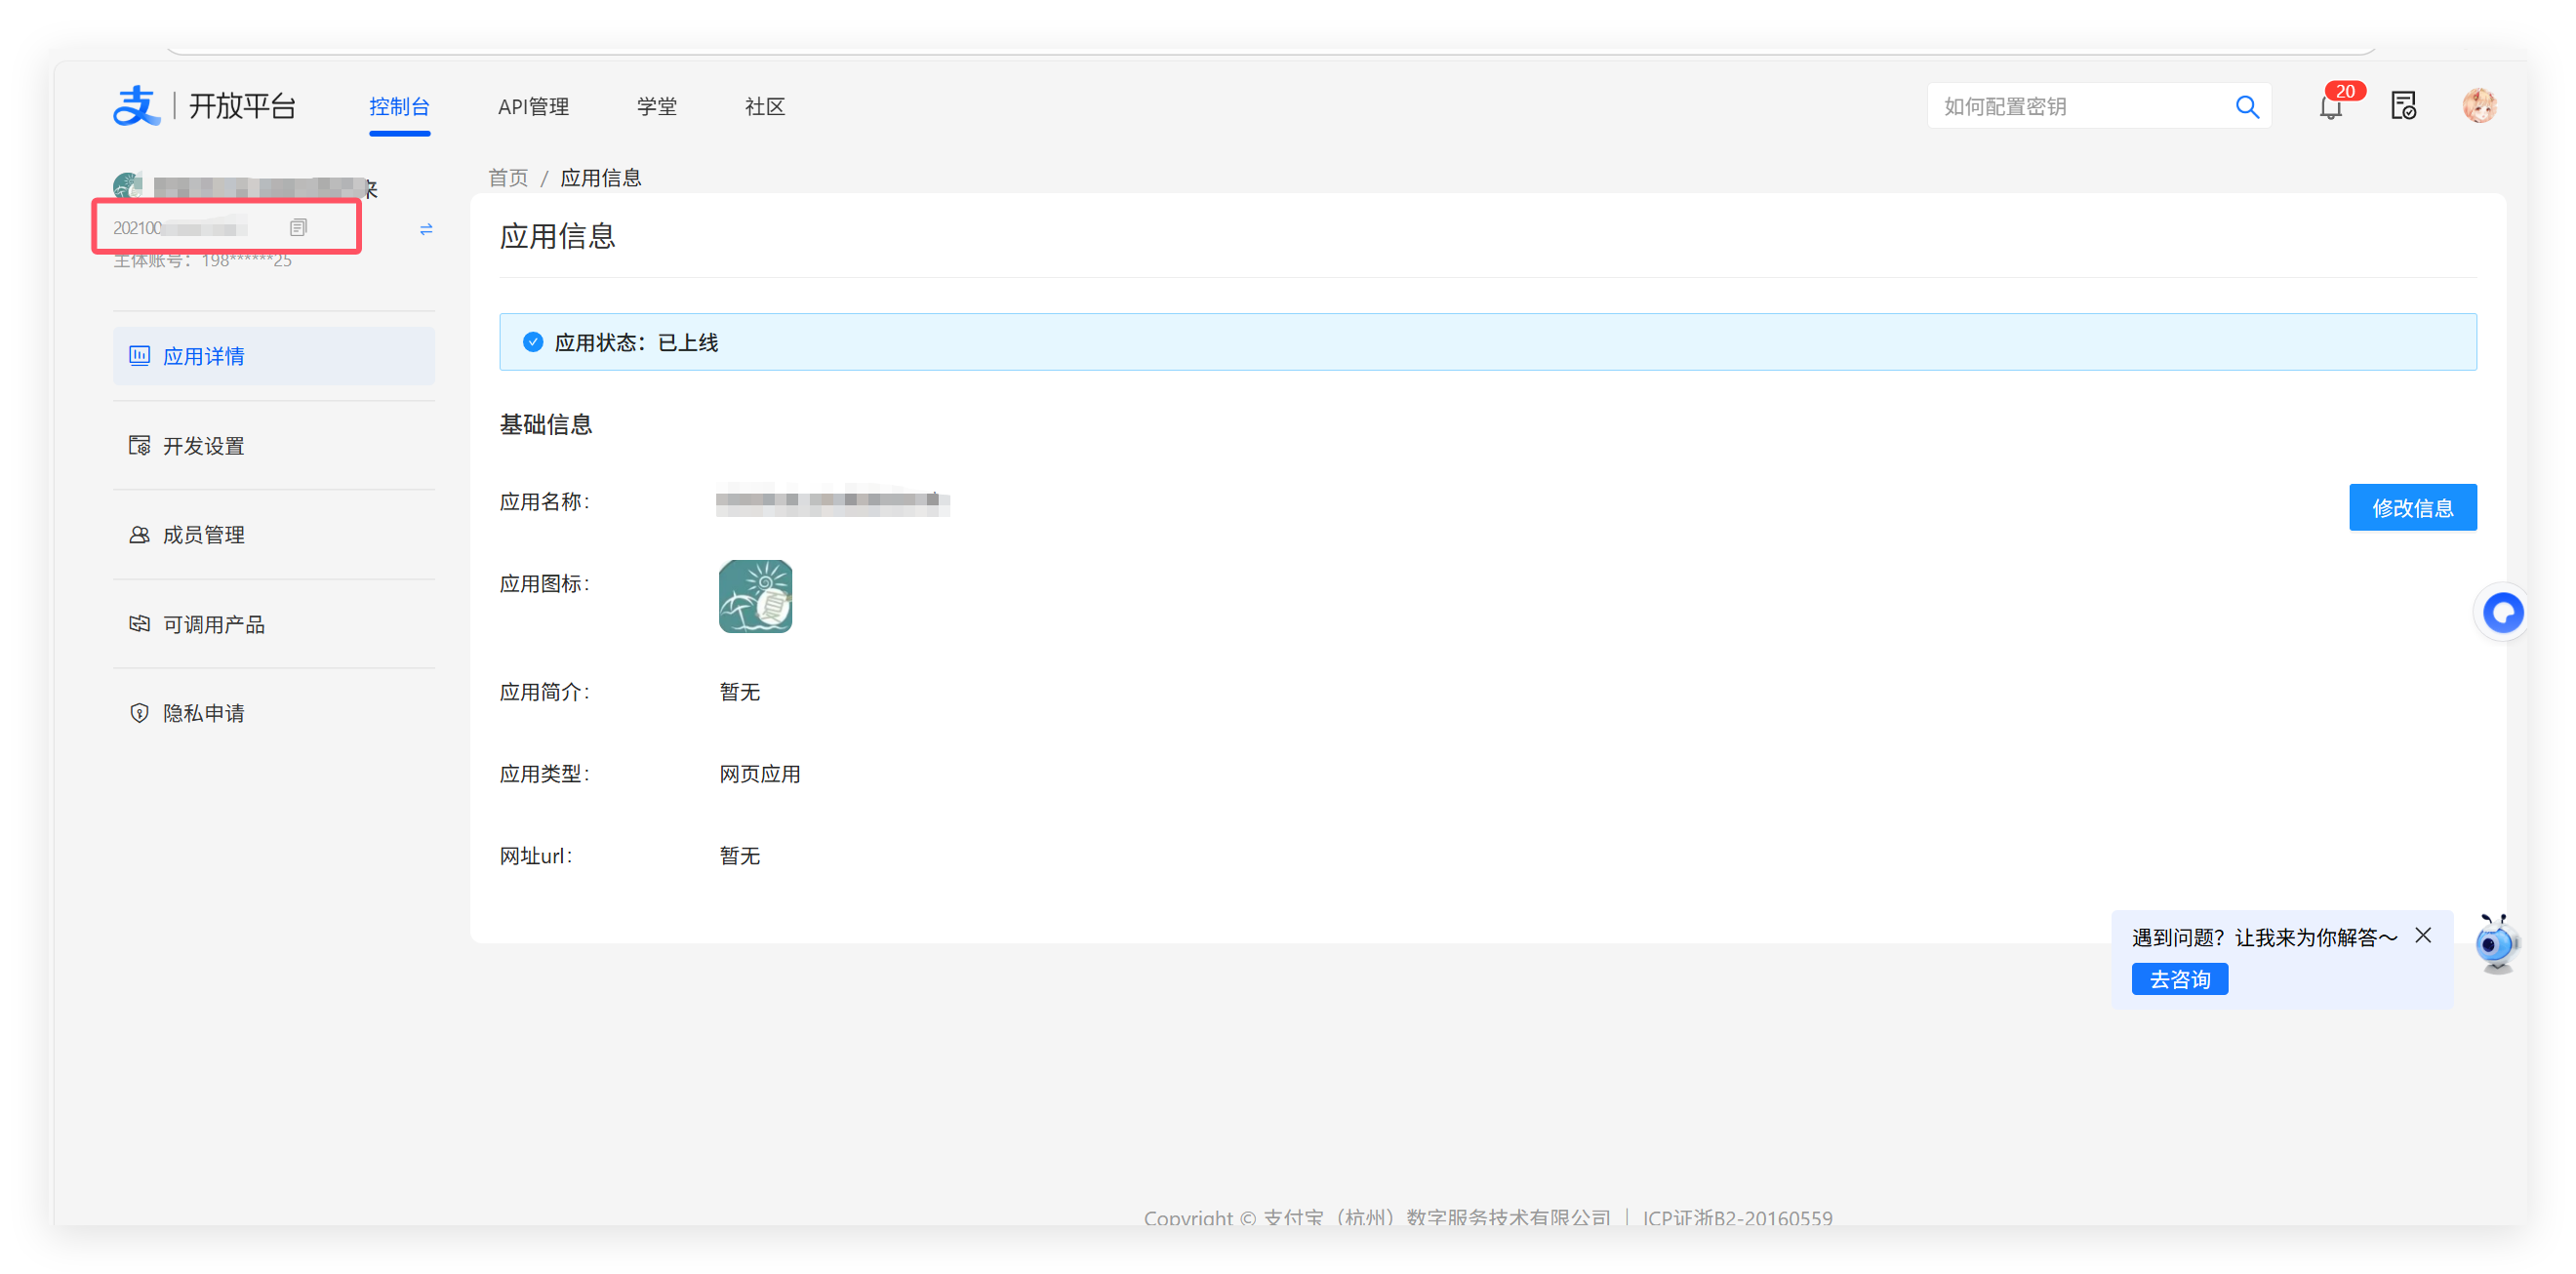Click the robot assistant mascot icon
The width and height of the screenshot is (2576, 1274).
2496,943
